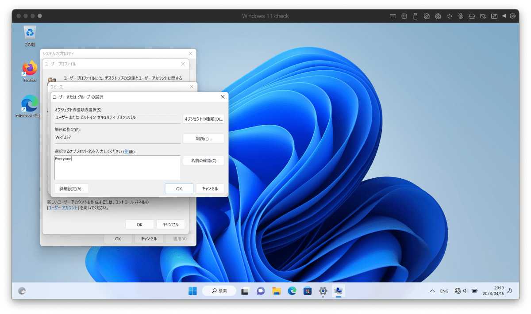The width and height of the screenshot is (531, 314).
Task: Open the VM settings gear in the title bar
Action: coord(512,16)
